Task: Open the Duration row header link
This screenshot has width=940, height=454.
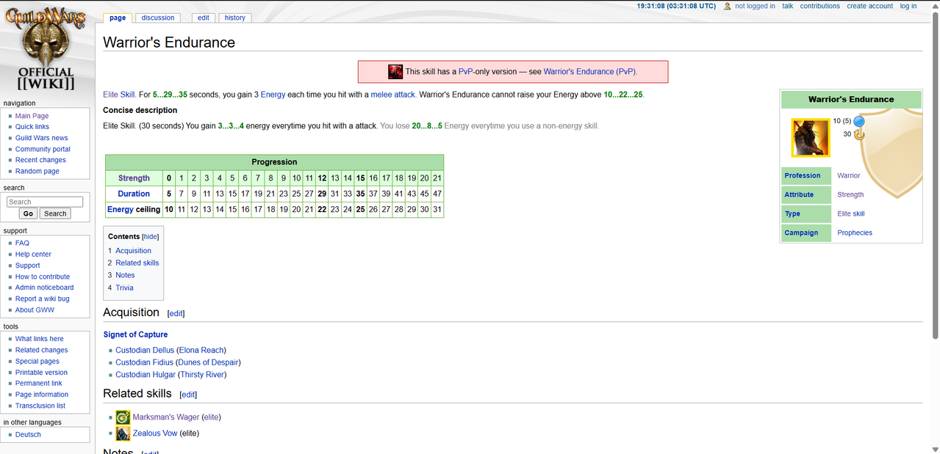Action: (x=134, y=194)
